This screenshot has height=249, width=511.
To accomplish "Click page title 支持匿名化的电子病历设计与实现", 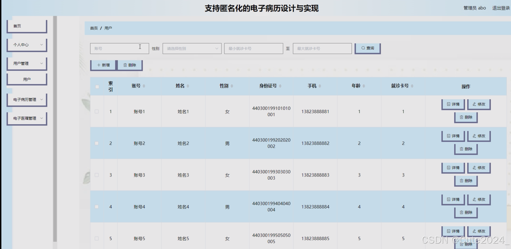I will (x=261, y=9).
